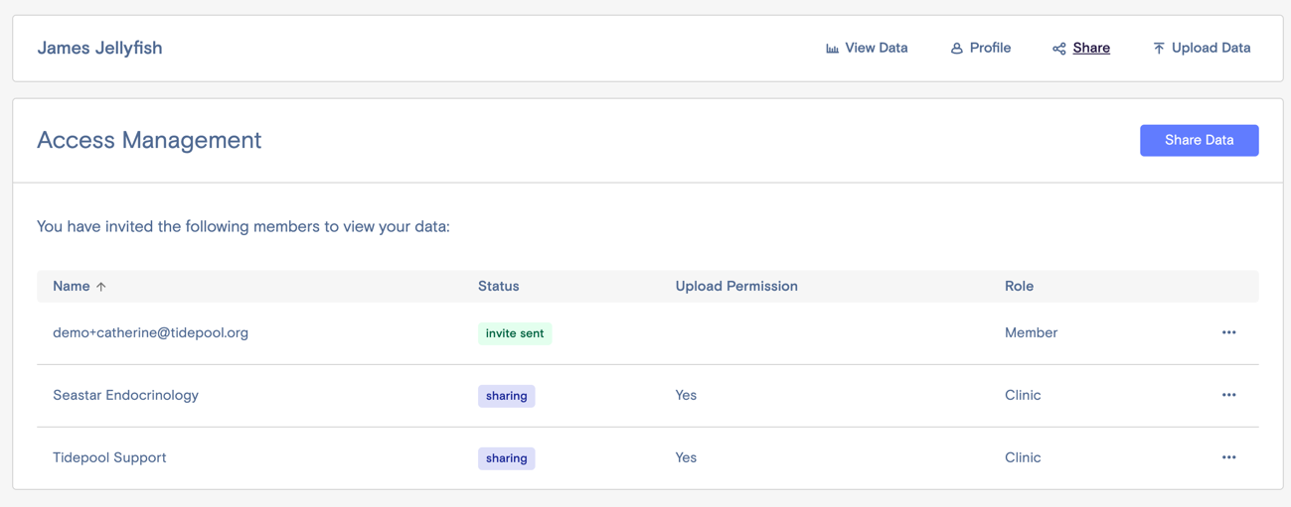Click the View Data chart icon
The image size is (1291, 507).
(x=832, y=48)
